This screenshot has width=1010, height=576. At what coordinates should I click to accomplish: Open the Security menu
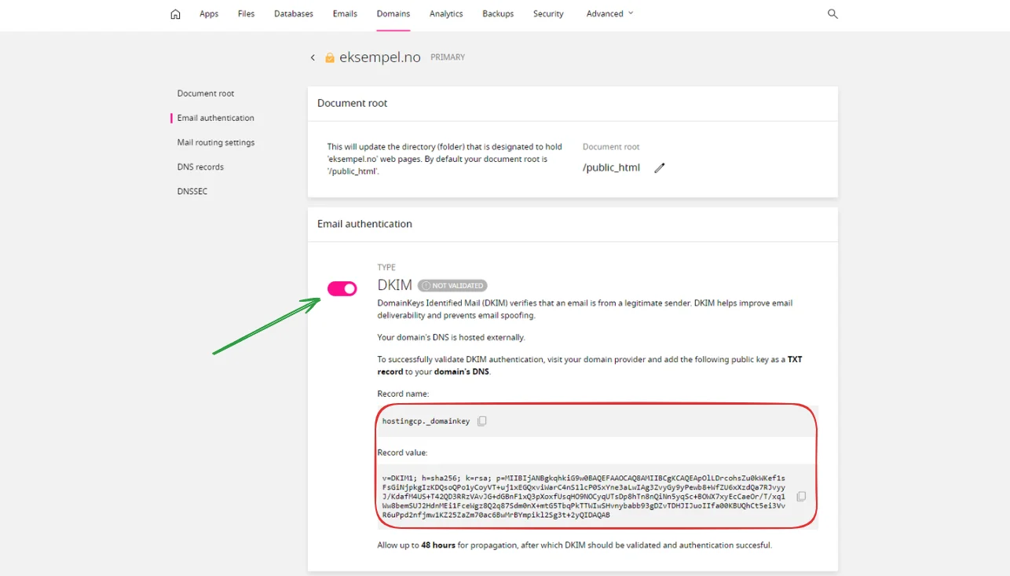(x=548, y=14)
